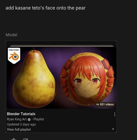Click the verified checkmark next to Ryan King Art
The image size is (137, 140).
coord(29,120)
